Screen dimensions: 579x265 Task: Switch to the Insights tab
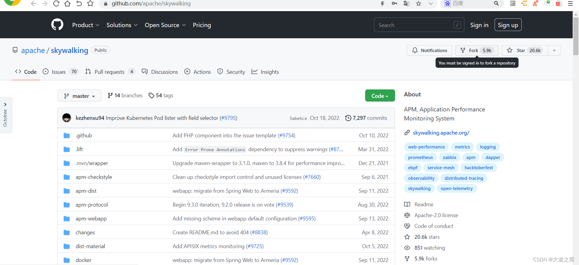(265, 72)
